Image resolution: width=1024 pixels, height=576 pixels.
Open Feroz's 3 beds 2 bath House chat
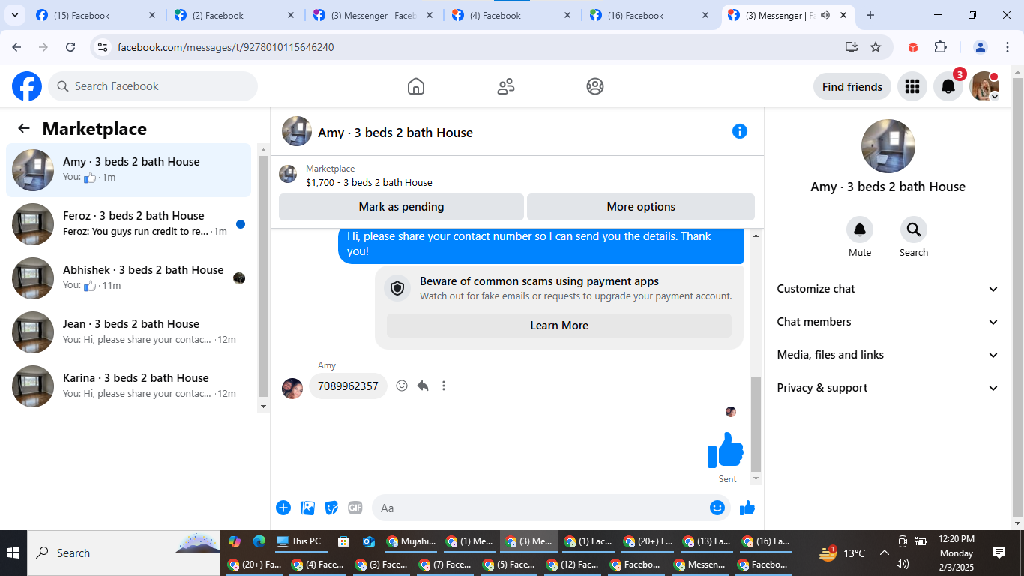click(x=129, y=224)
